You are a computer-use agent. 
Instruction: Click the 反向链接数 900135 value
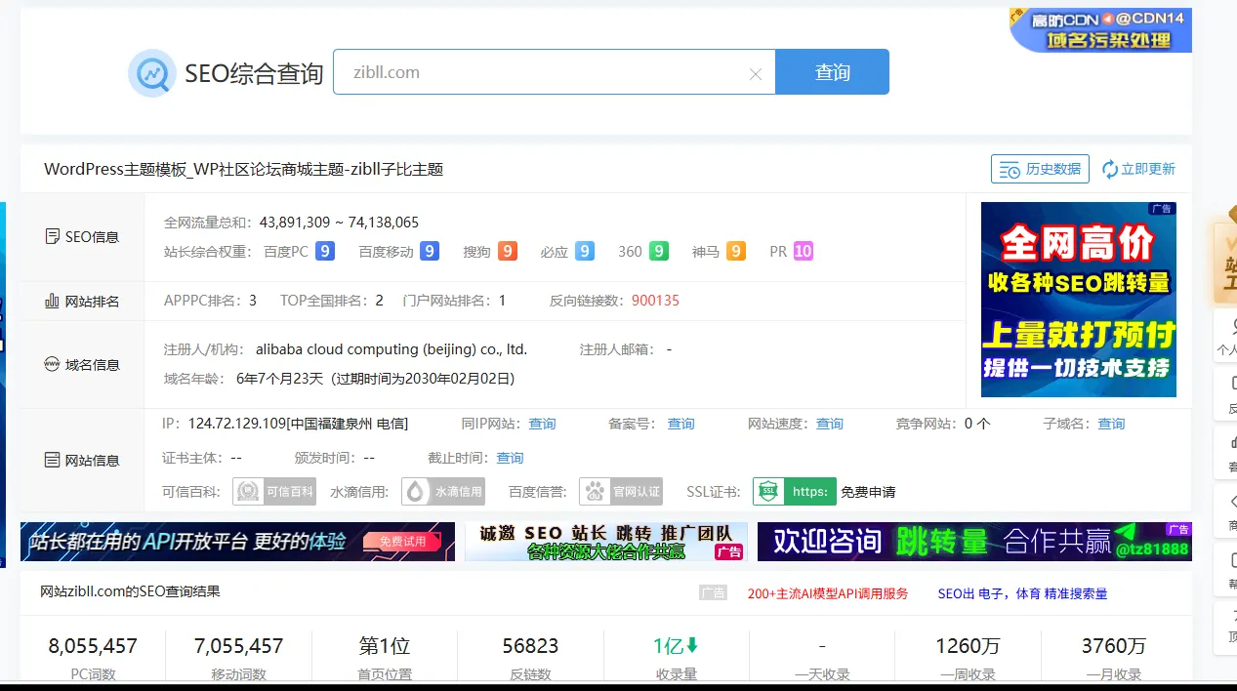click(655, 301)
